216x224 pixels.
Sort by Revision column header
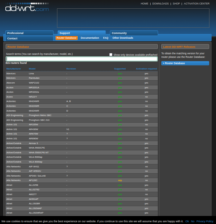point(71,69)
